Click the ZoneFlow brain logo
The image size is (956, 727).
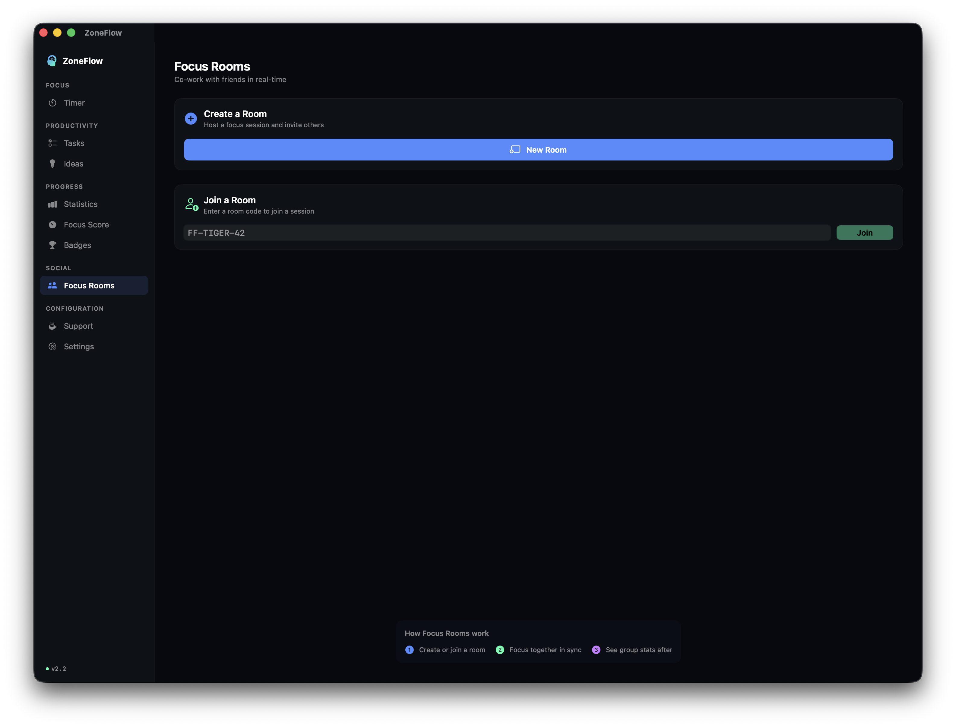[52, 61]
